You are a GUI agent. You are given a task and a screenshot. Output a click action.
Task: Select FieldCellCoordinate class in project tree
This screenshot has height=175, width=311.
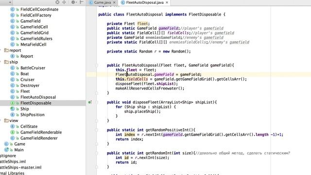(39, 9)
